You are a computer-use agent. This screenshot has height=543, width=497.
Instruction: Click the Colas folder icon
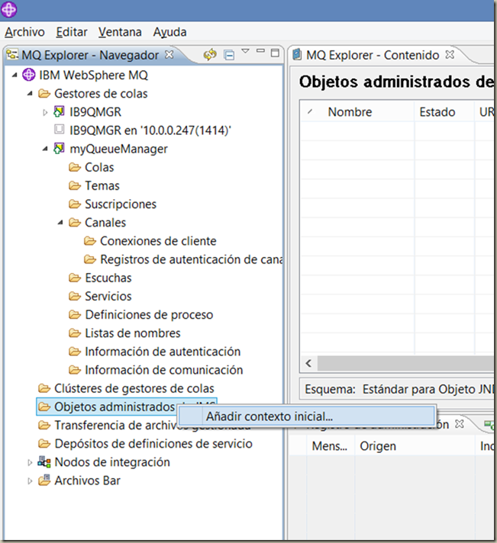pyautogui.click(x=75, y=167)
